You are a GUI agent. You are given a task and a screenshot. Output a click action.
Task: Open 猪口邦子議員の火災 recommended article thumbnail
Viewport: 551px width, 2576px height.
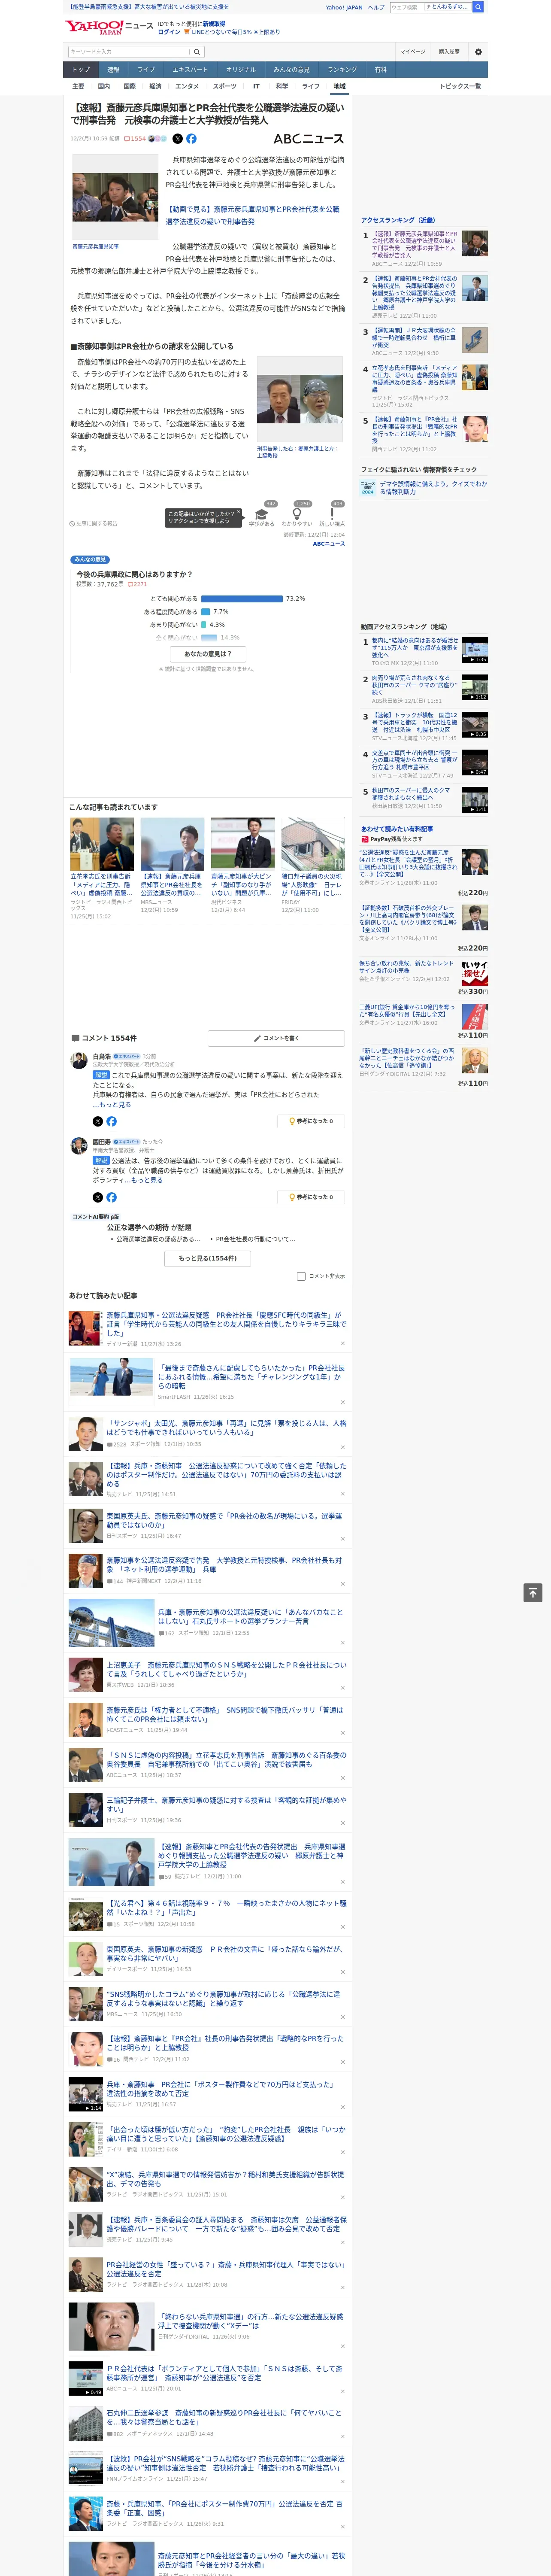(313, 845)
